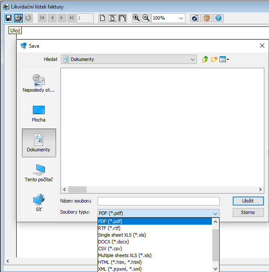Click the Název souboru text field
The height and width of the screenshot is (272, 269).
coord(158,201)
